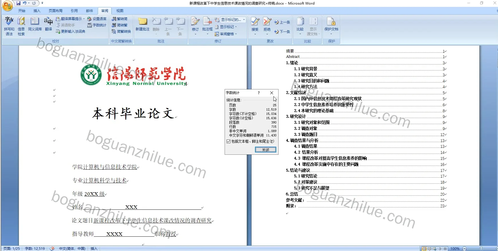Open the Research (信息检索) tool
Image resolution: width=498 pixels, height=251 pixels.
tap(21, 26)
